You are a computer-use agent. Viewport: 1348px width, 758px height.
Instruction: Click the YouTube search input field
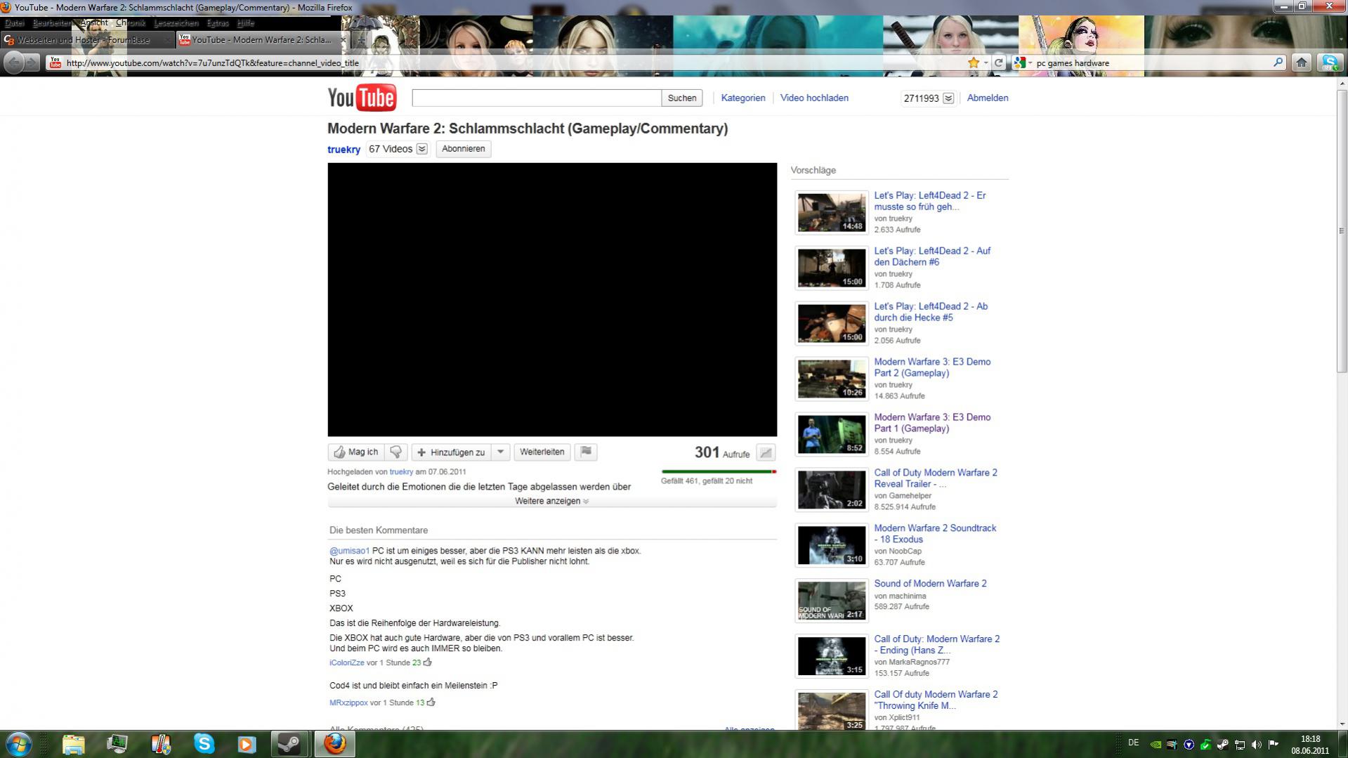537,98
